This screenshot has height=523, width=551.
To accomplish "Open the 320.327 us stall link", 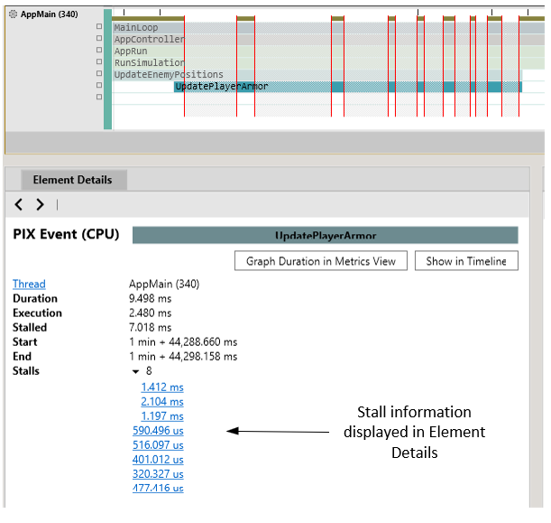I will point(158,474).
